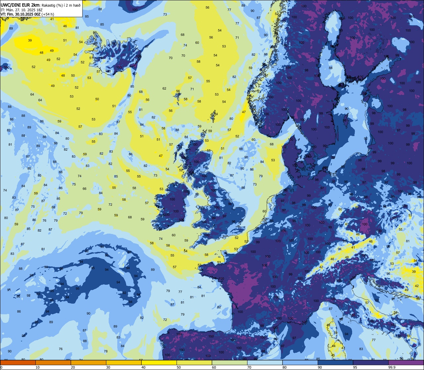Click the 95–99.9% navy legend swatch
Screen dimensions: 424x370
(371, 362)
